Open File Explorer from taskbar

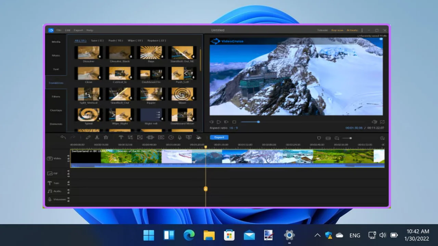tap(209, 235)
